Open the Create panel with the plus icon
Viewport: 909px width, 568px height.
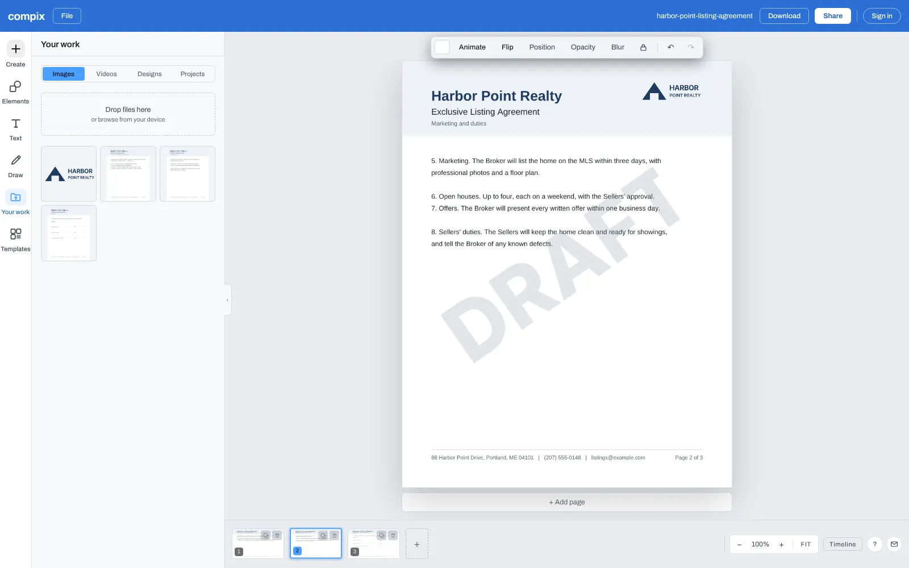pyautogui.click(x=15, y=54)
